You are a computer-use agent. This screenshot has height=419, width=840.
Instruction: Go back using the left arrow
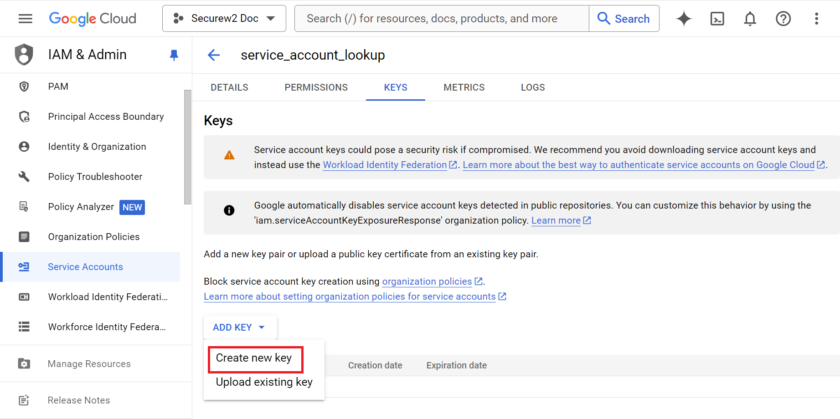point(214,55)
